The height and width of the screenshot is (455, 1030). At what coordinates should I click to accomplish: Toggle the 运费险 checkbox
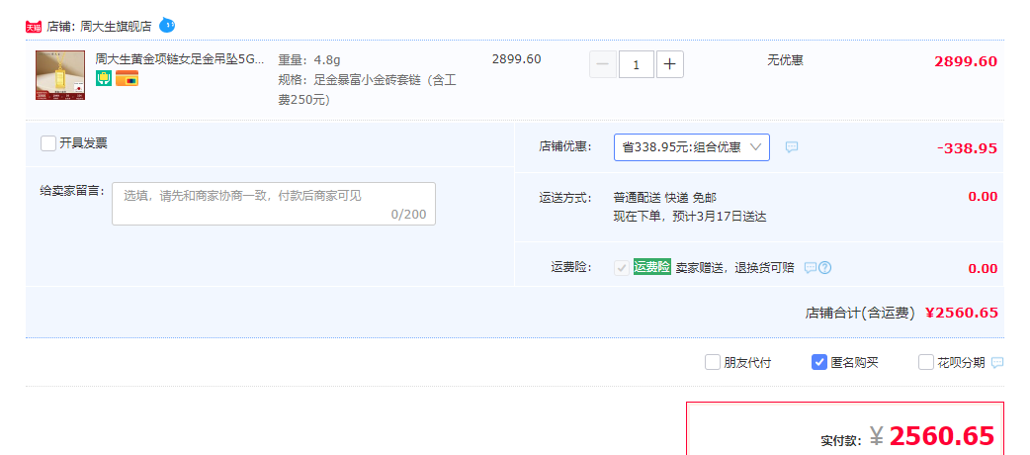tap(622, 268)
